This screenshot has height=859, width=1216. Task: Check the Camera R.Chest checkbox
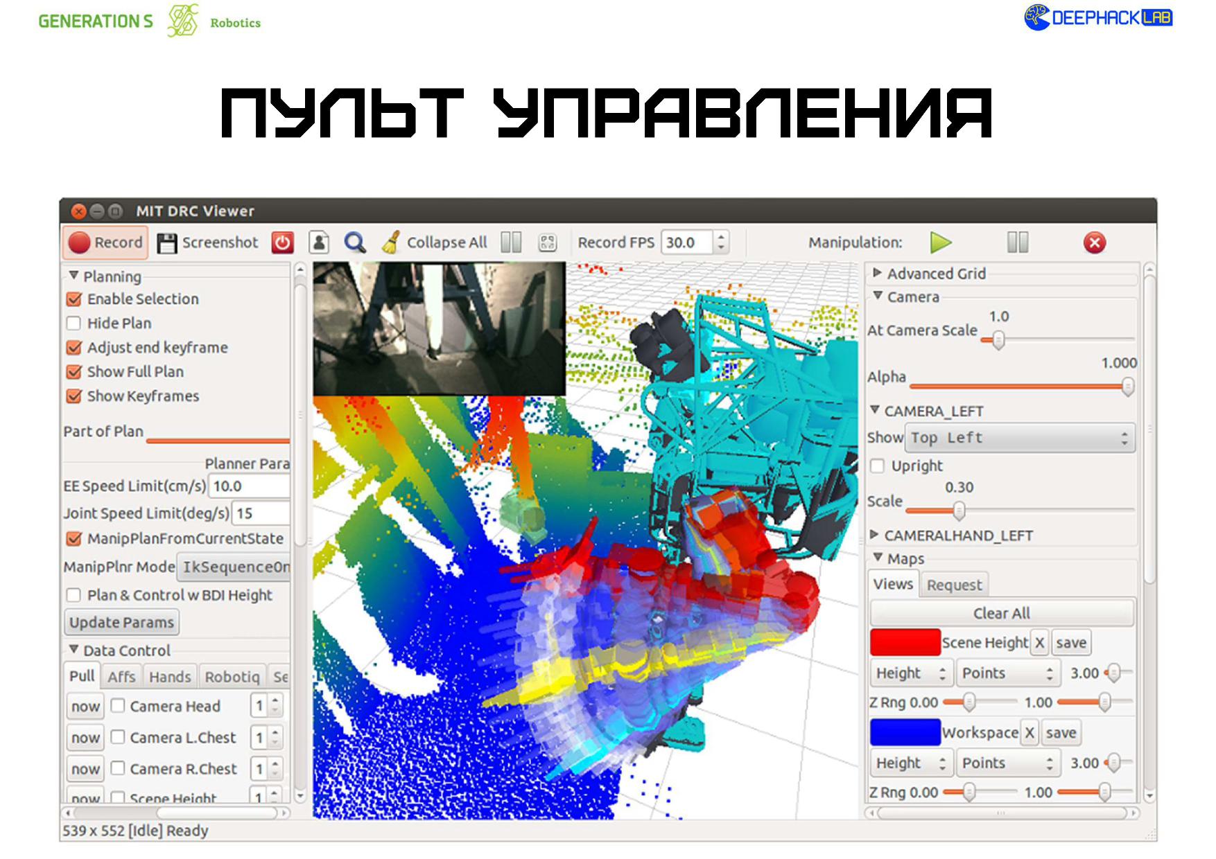[118, 768]
